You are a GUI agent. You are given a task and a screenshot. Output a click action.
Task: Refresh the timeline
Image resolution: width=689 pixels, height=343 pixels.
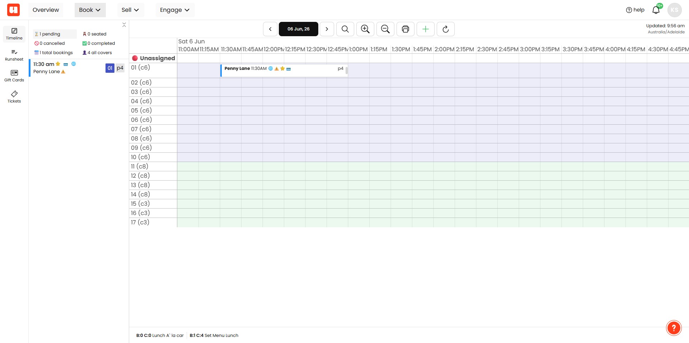(x=446, y=29)
